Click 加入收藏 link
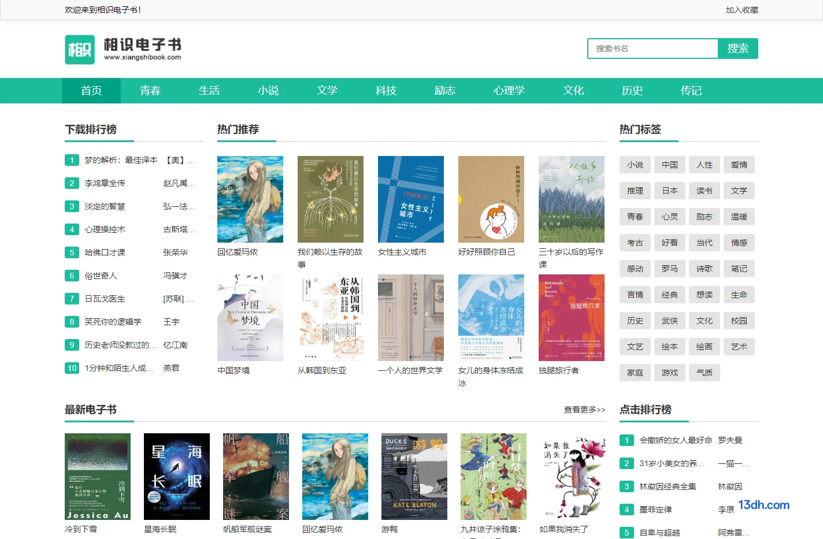This screenshot has width=823, height=539. (742, 10)
